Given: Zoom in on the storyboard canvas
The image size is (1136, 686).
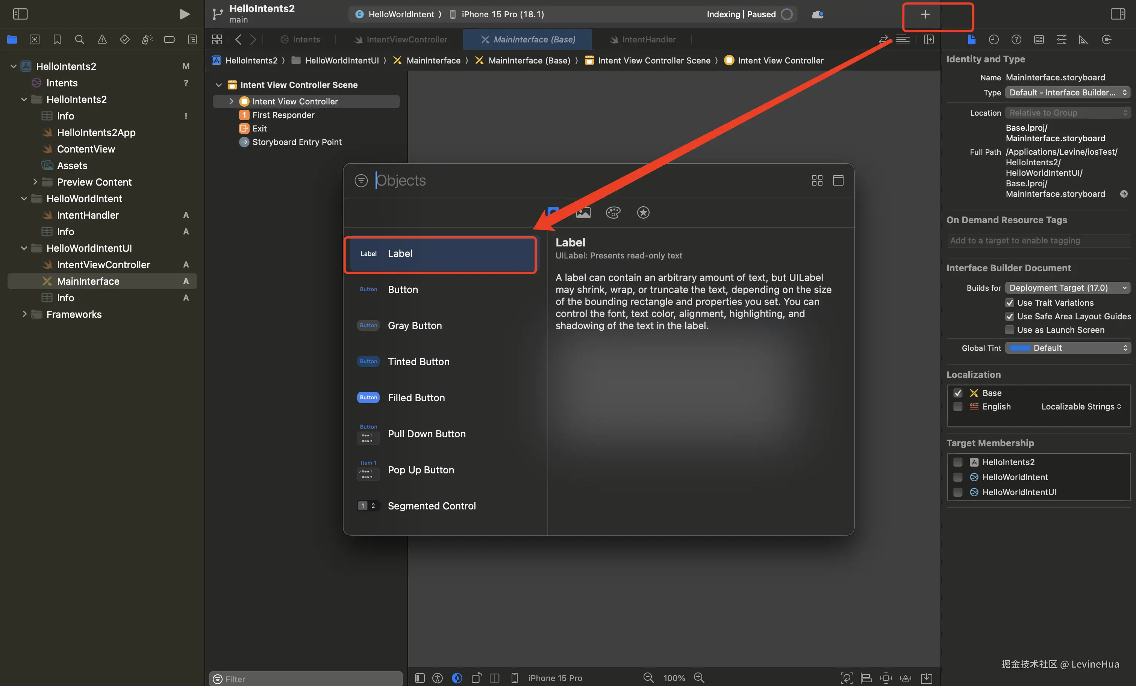Looking at the screenshot, I should point(699,678).
